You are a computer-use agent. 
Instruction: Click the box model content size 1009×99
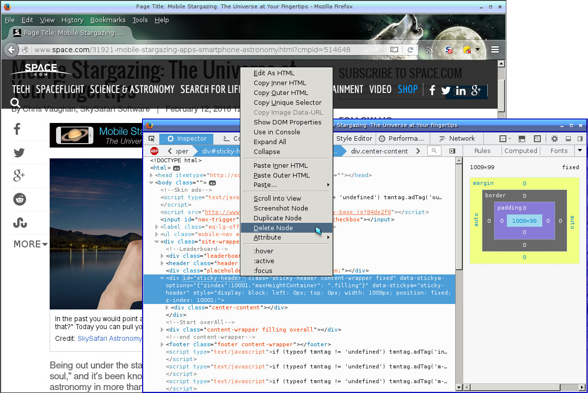[524, 221]
